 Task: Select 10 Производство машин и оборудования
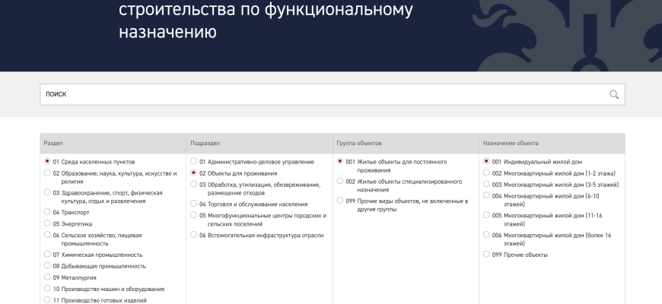[48, 289]
